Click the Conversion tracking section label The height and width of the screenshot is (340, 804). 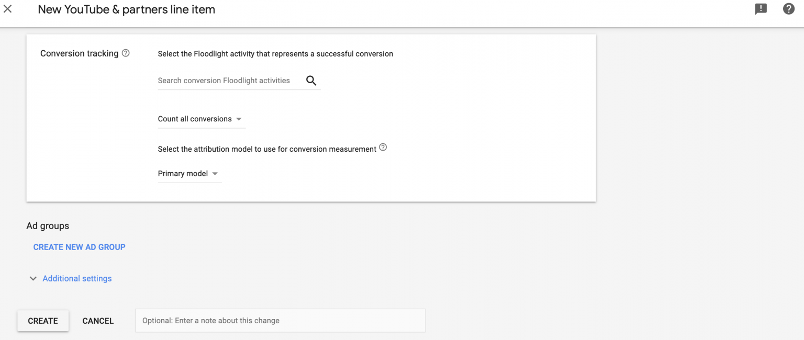click(79, 53)
